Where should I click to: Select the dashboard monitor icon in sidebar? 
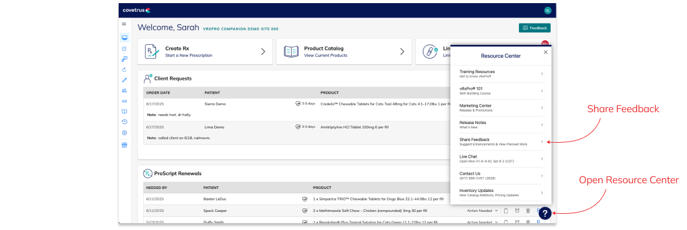click(x=124, y=37)
